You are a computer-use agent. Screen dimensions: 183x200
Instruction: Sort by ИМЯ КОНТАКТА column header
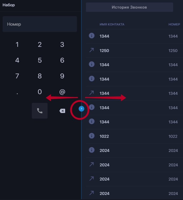pos(112,24)
